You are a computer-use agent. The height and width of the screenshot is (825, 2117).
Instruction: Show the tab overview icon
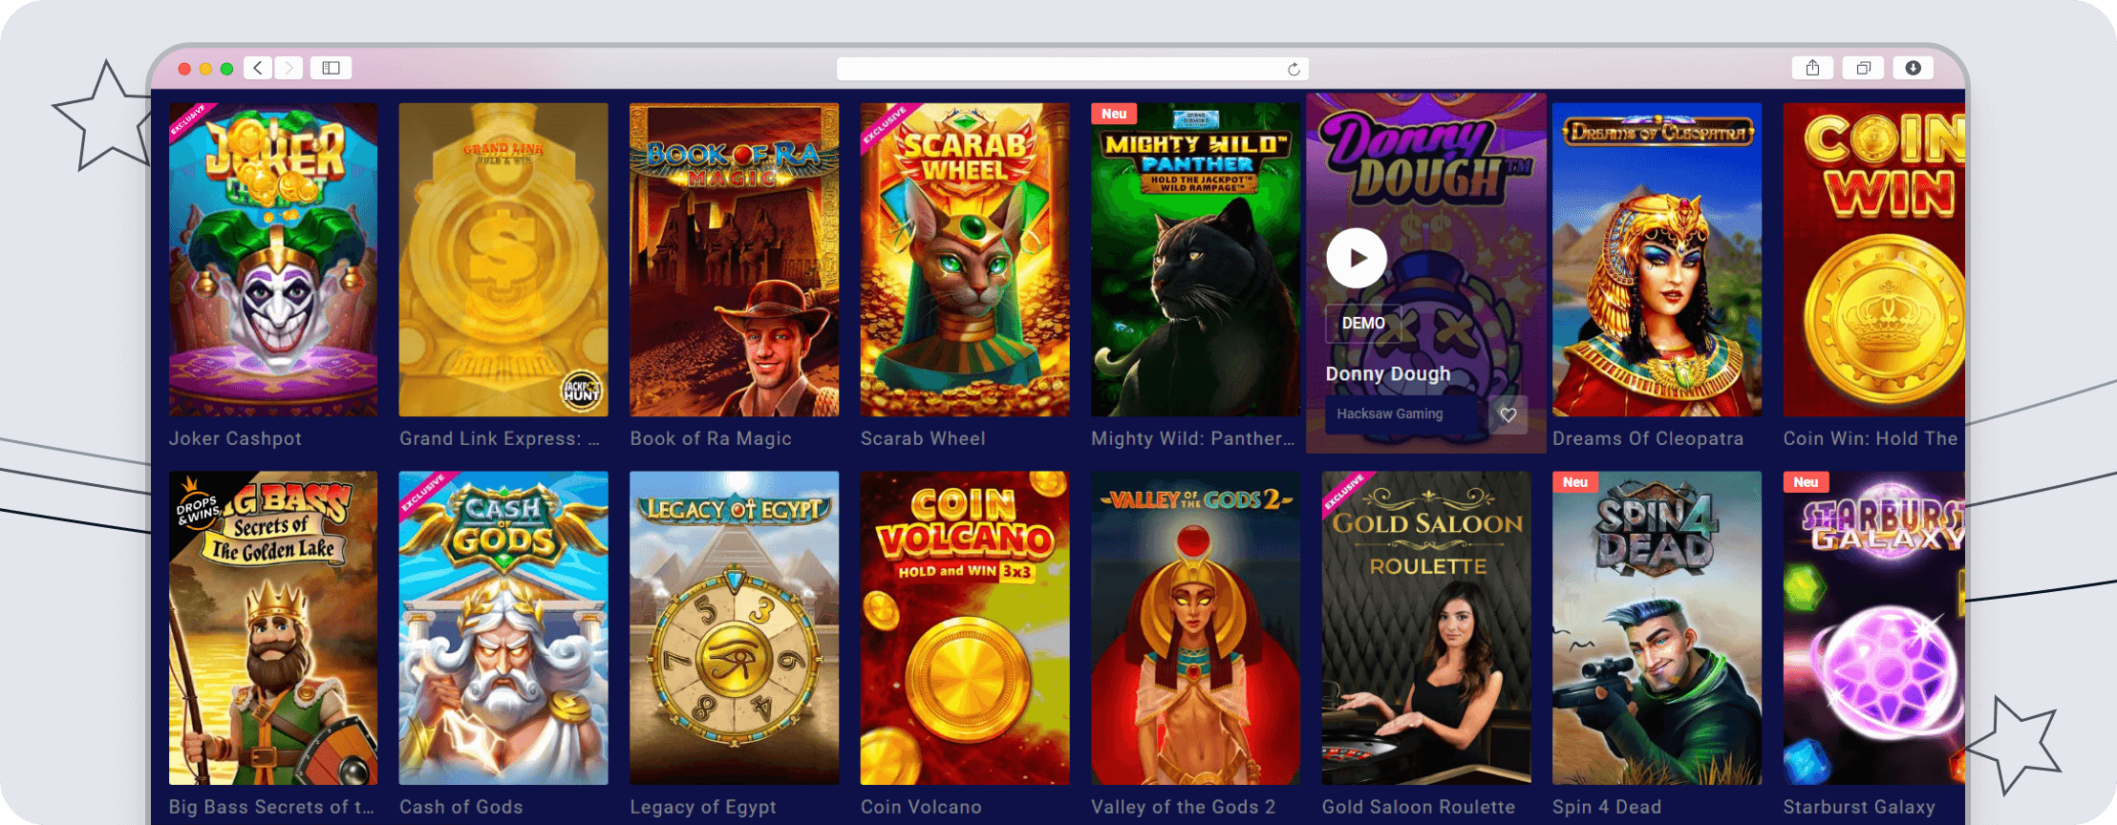pos(1863,68)
